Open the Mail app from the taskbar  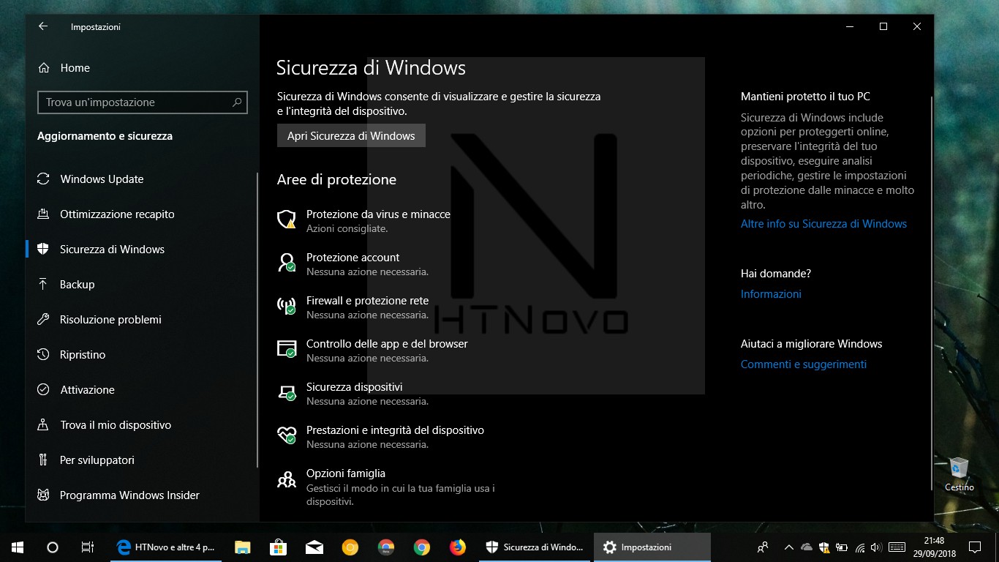pos(314,547)
